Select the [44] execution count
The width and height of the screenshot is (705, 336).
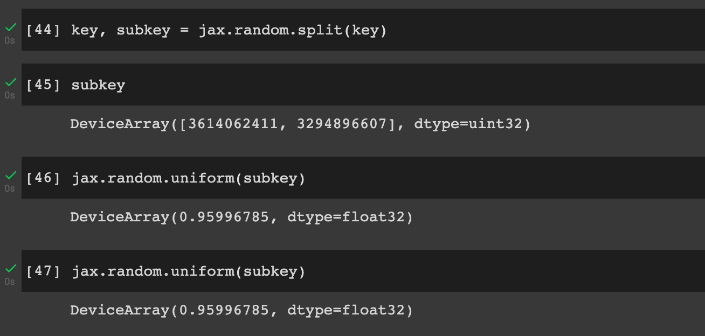coord(44,30)
